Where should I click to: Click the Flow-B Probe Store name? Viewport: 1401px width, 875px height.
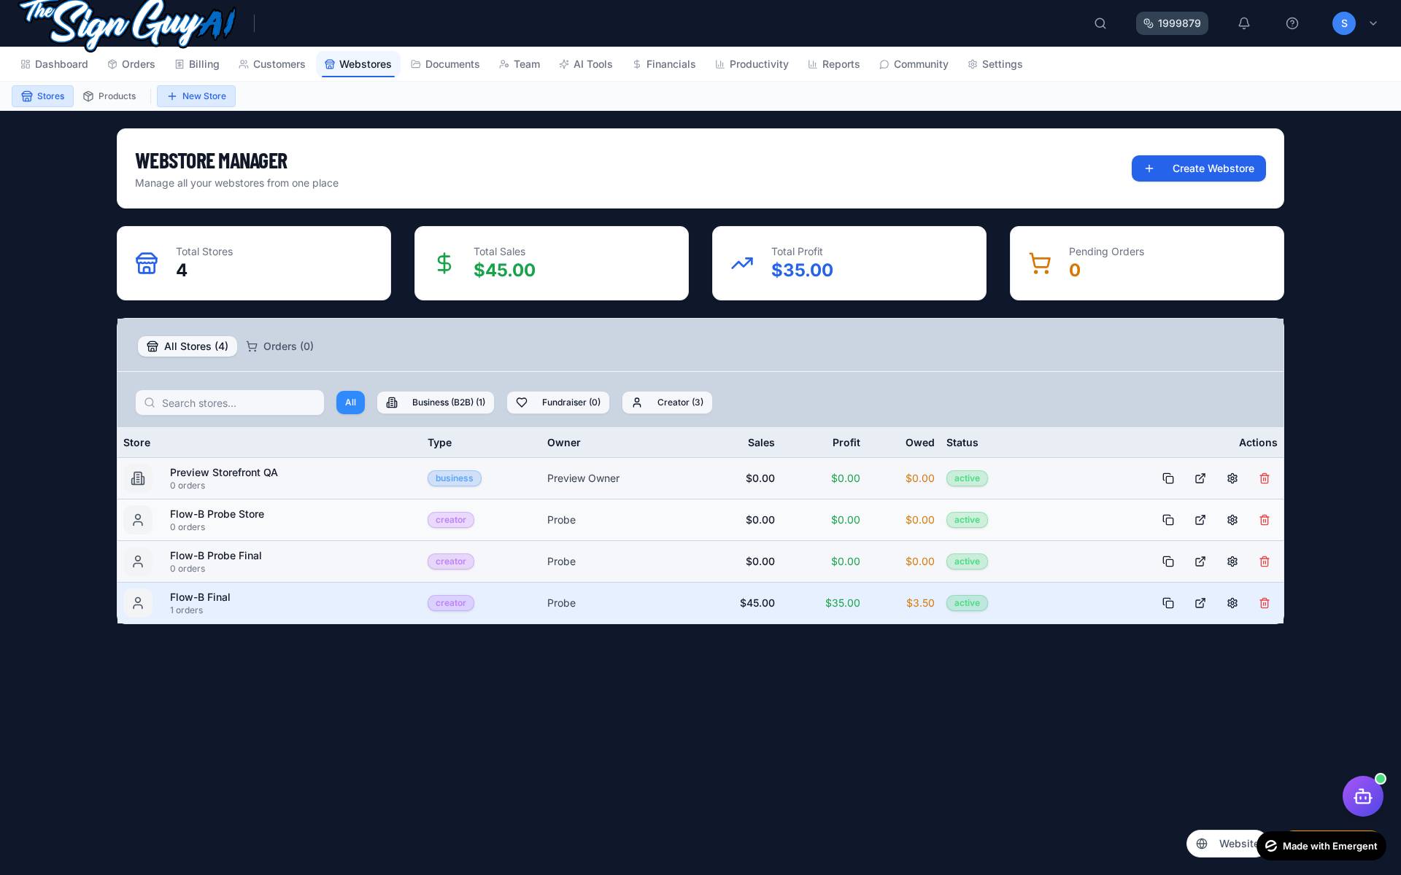217,514
